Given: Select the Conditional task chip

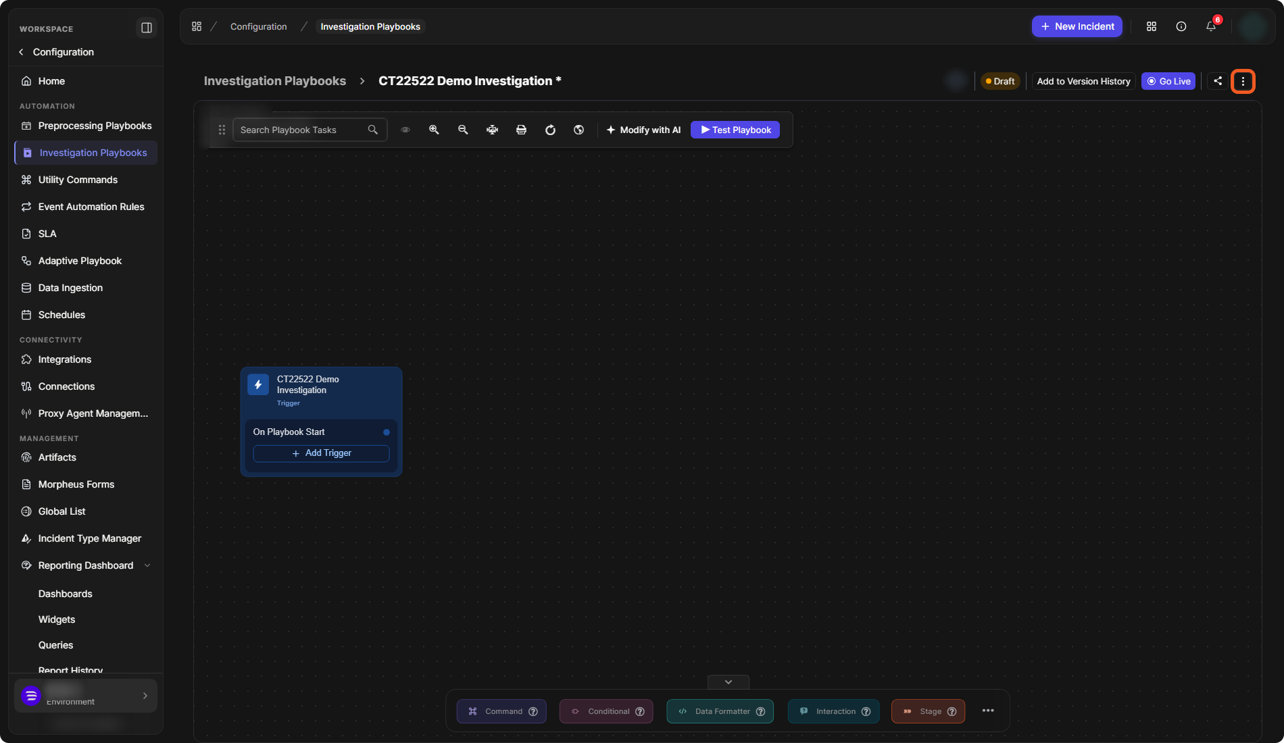Looking at the screenshot, I should pyautogui.click(x=606, y=711).
